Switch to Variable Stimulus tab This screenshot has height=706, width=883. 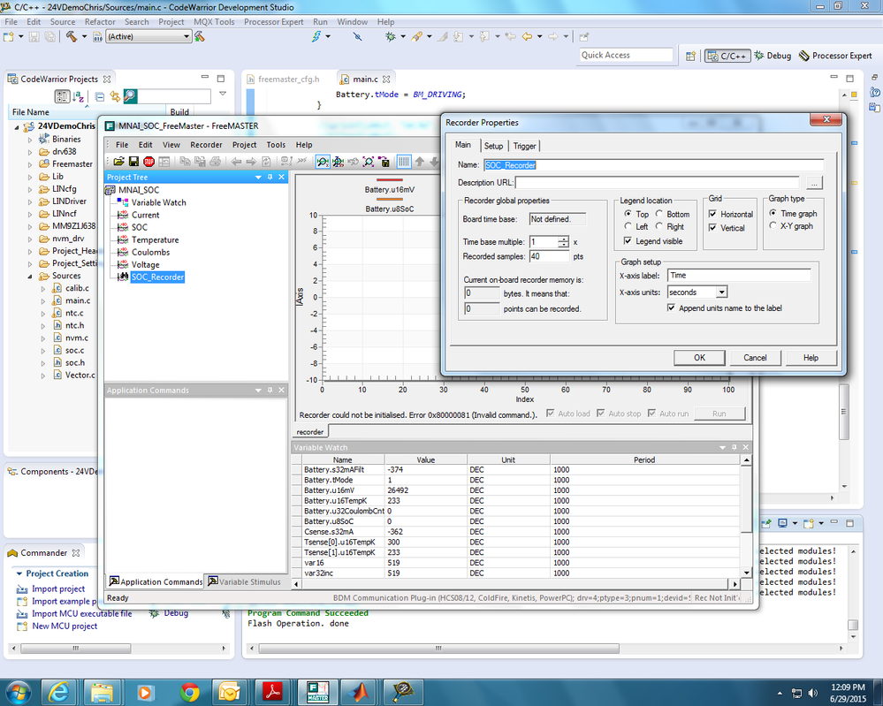[245, 581]
